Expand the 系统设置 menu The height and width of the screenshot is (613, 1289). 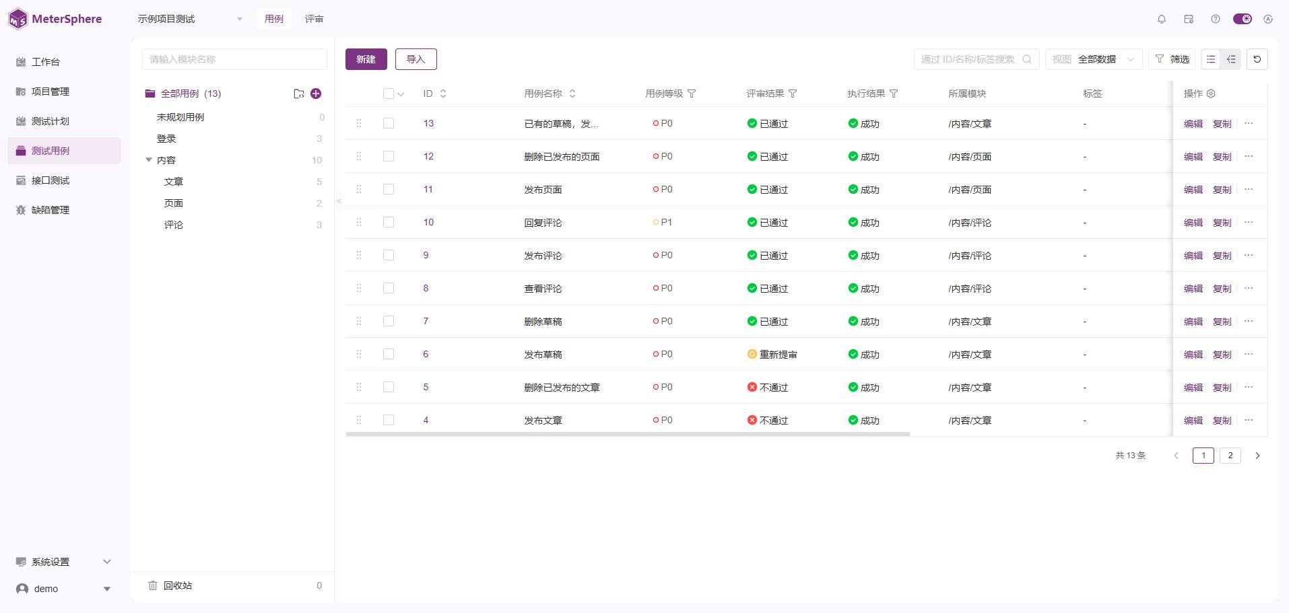[64, 562]
